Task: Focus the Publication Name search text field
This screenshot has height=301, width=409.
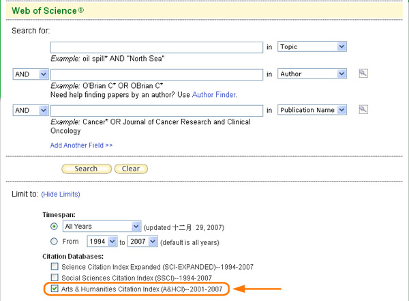Action: (157, 111)
